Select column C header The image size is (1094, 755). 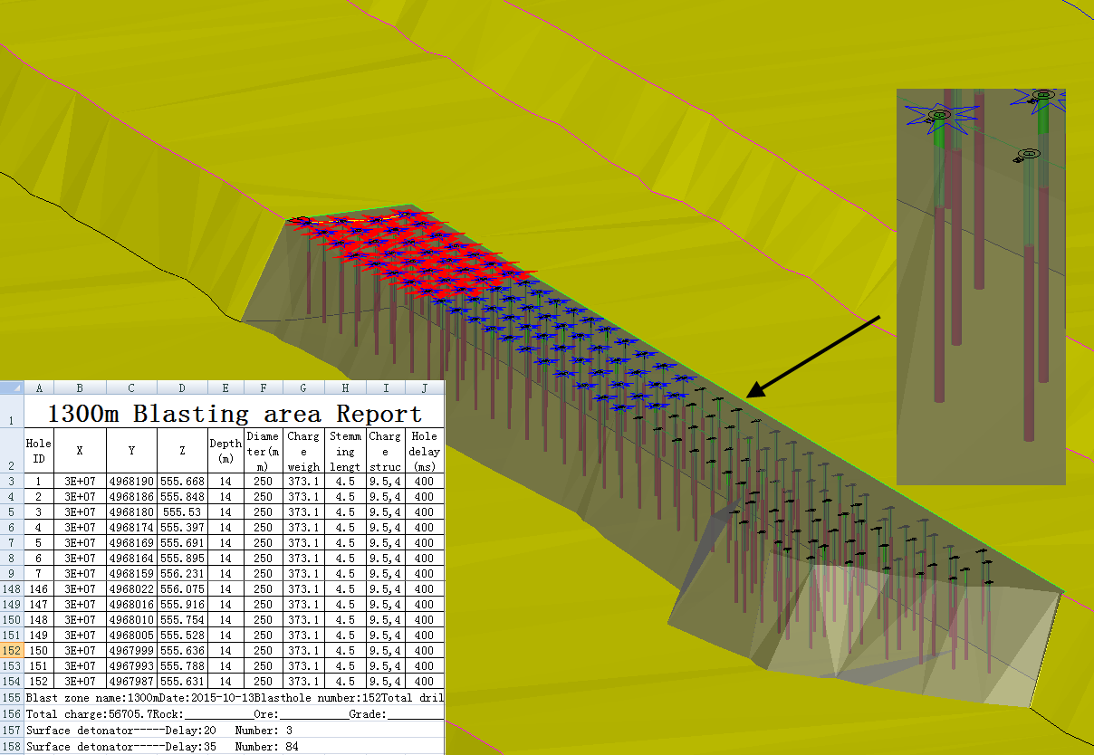pos(131,387)
